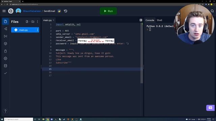The image size is (216, 121).
Task: Go to Replit home logo
Action: click(x=11, y=11)
